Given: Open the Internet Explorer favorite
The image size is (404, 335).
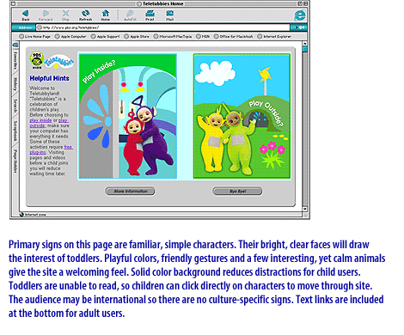Looking at the screenshot, I should 274,36.
